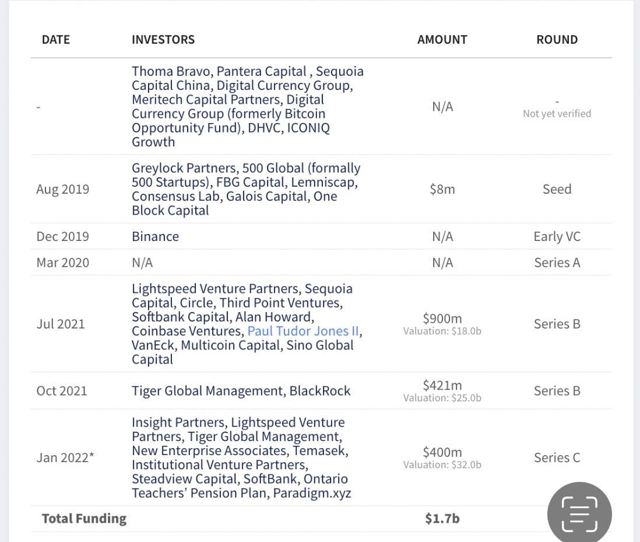Tap the text scan icon button

pyautogui.click(x=579, y=514)
